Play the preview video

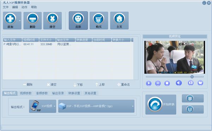click(x=149, y=83)
